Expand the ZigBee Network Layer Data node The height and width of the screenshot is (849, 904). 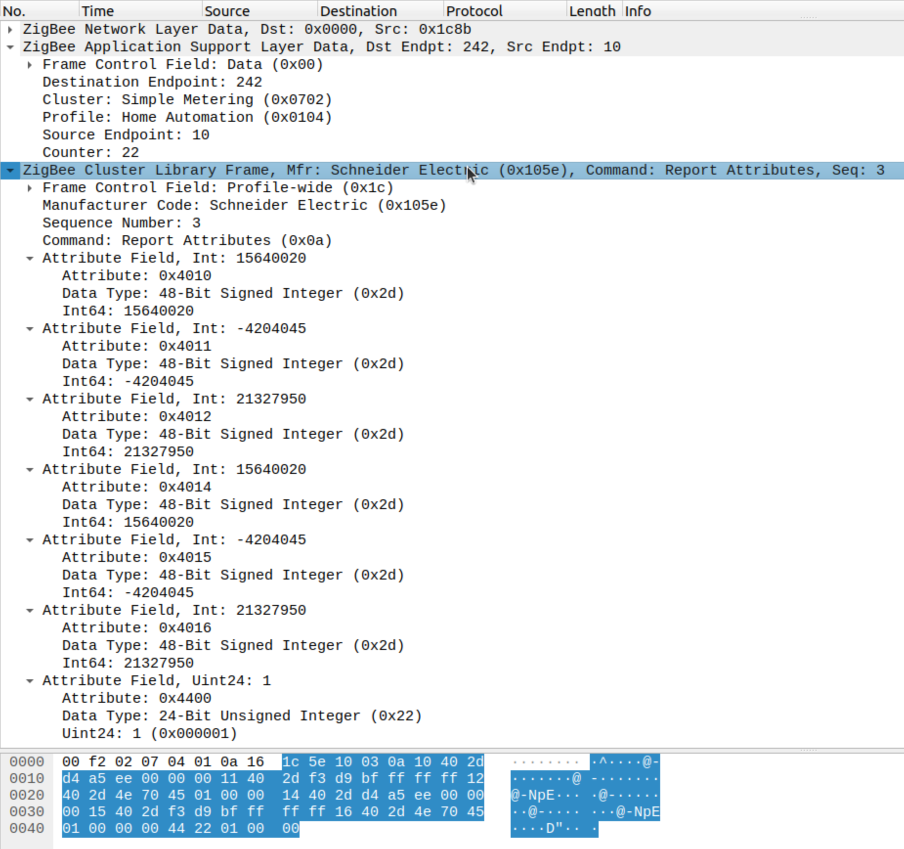click(11, 29)
